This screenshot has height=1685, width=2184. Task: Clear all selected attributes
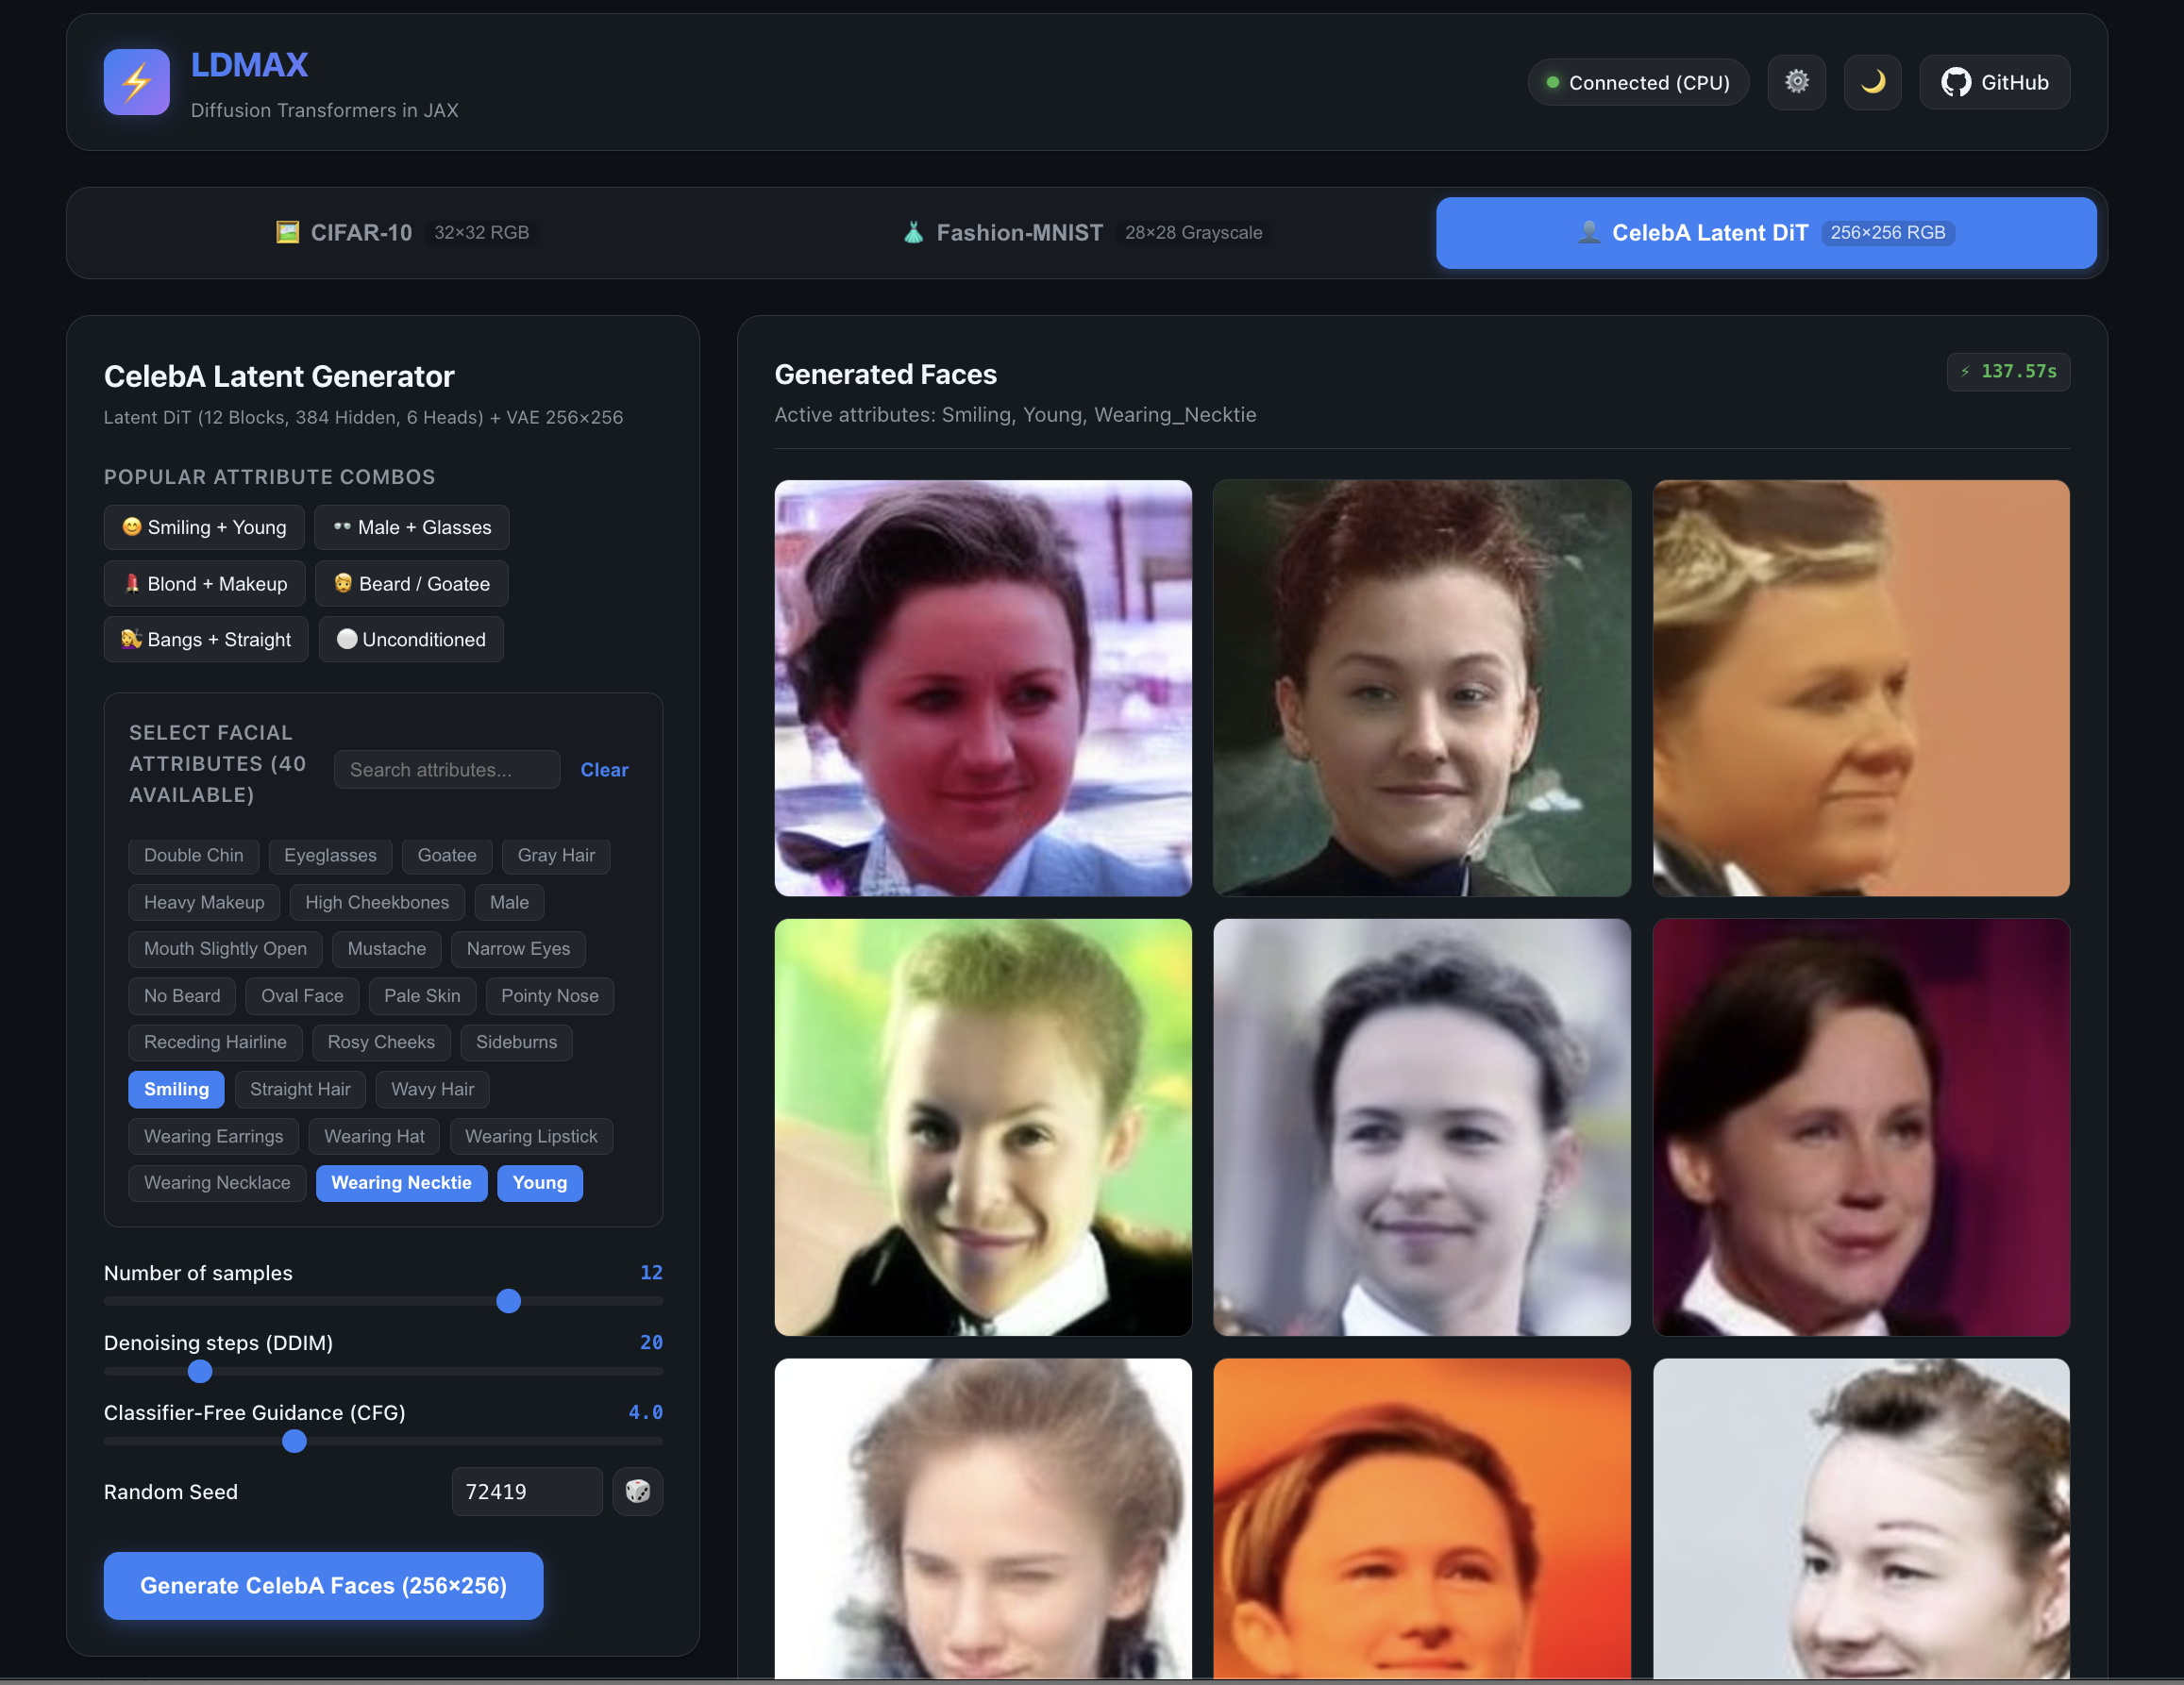604,770
